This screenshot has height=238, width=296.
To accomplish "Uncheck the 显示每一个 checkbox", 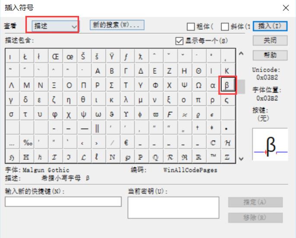I will (x=180, y=41).
